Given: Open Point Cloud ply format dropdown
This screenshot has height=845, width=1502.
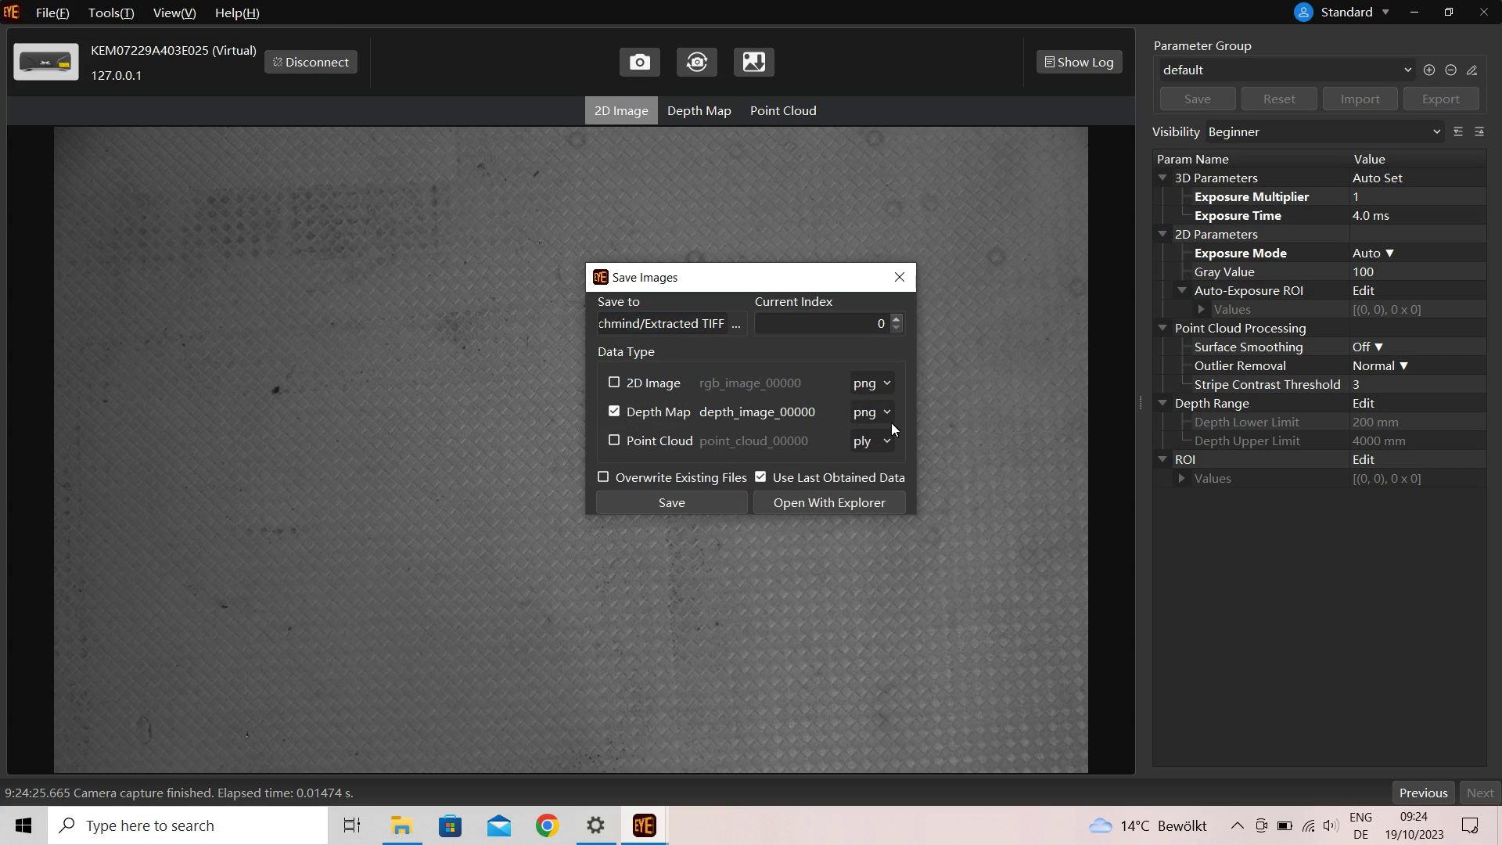Looking at the screenshot, I should click(871, 441).
